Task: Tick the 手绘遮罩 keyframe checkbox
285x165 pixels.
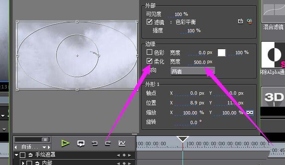Action: coord(22,155)
